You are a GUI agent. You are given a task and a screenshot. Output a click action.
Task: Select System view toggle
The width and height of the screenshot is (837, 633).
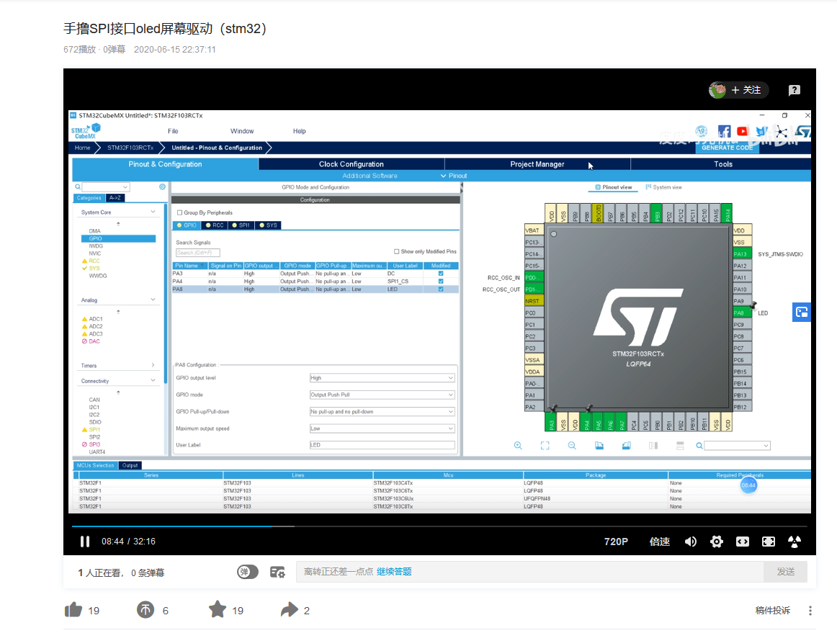tap(663, 187)
